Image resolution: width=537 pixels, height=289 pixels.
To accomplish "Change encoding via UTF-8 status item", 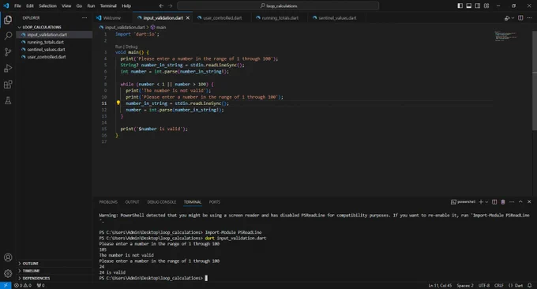I will (484, 286).
